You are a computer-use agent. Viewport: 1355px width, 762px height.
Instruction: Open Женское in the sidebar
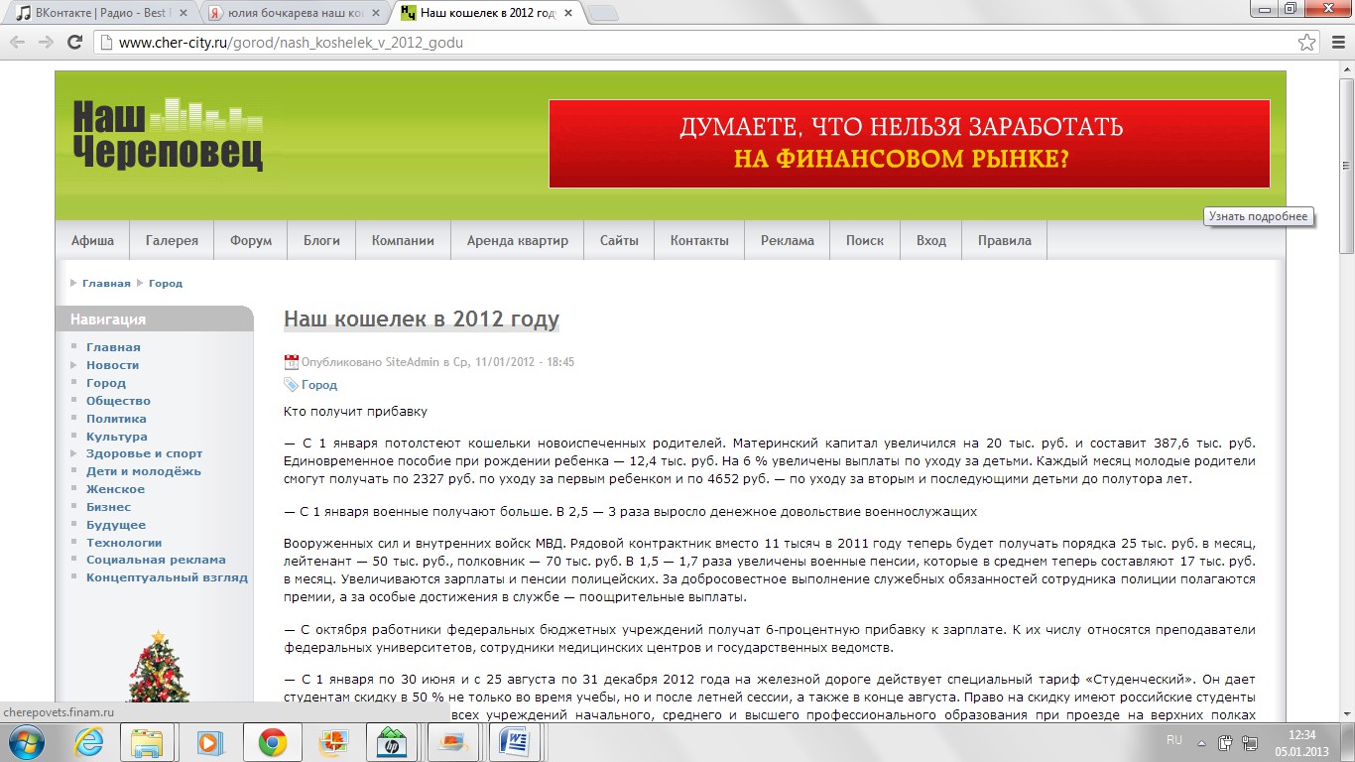[x=115, y=489]
